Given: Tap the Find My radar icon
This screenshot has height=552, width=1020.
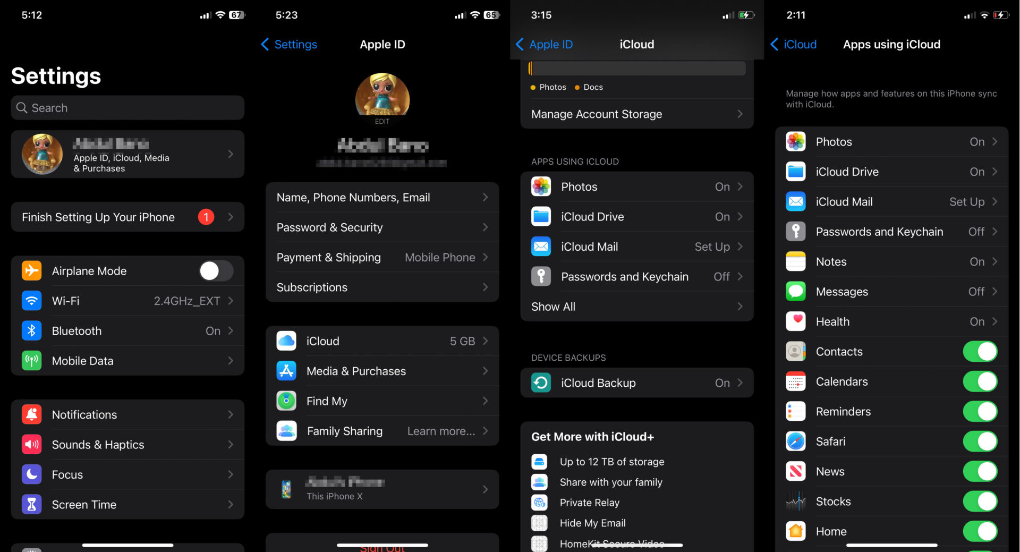Looking at the screenshot, I should coord(286,401).
